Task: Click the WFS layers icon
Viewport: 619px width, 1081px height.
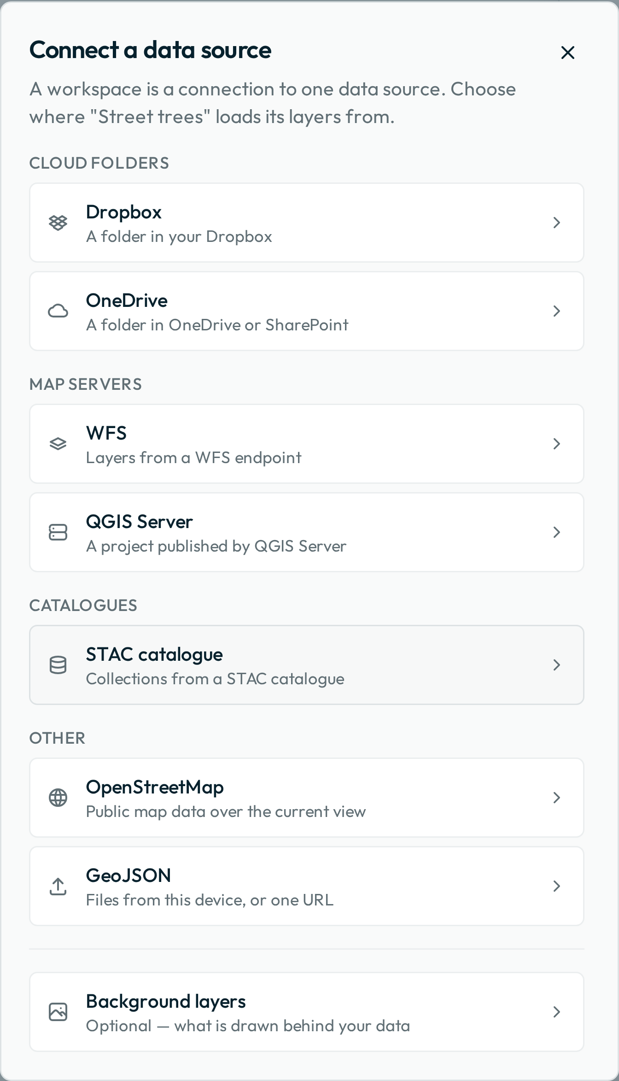Action: point(58,444)
